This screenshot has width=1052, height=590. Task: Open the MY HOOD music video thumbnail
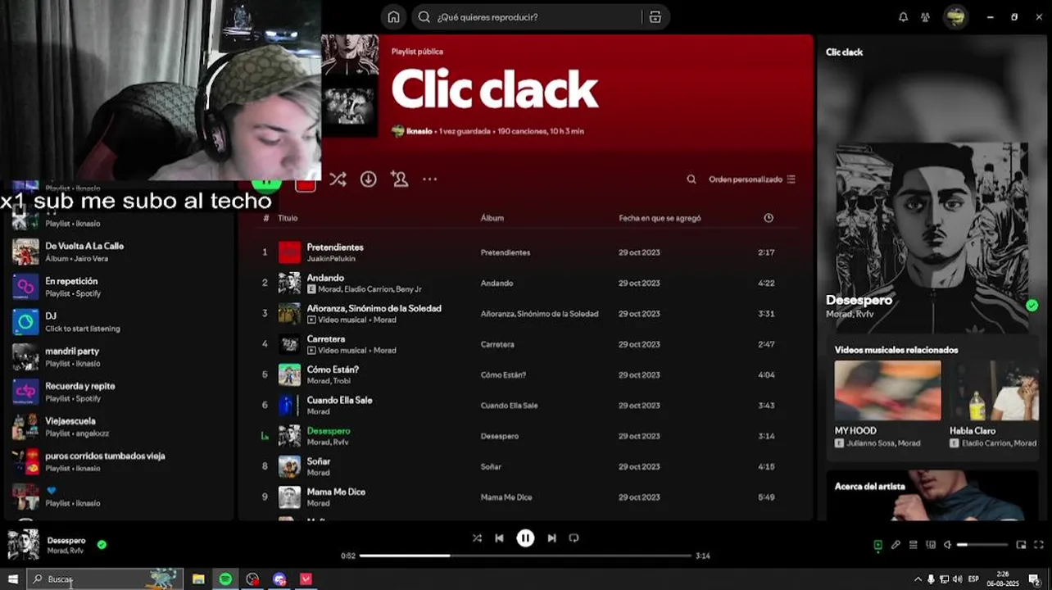(x=887, y=391)
